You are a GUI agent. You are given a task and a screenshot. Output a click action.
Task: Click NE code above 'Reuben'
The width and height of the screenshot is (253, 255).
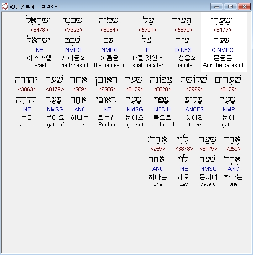click(x=107, y=109)
